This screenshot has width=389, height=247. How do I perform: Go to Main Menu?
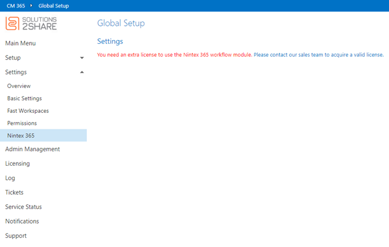click(x=20, y=43)
